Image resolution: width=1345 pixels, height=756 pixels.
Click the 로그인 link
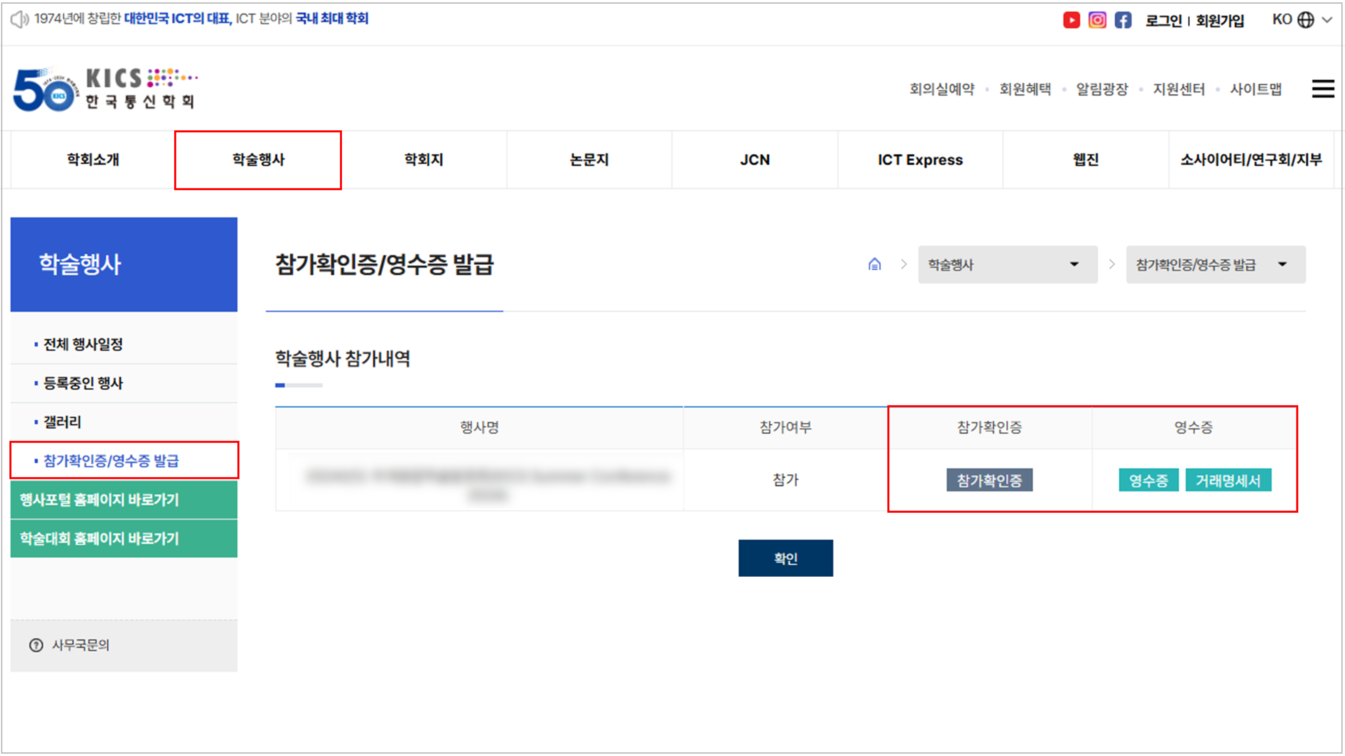(1163, 21)
